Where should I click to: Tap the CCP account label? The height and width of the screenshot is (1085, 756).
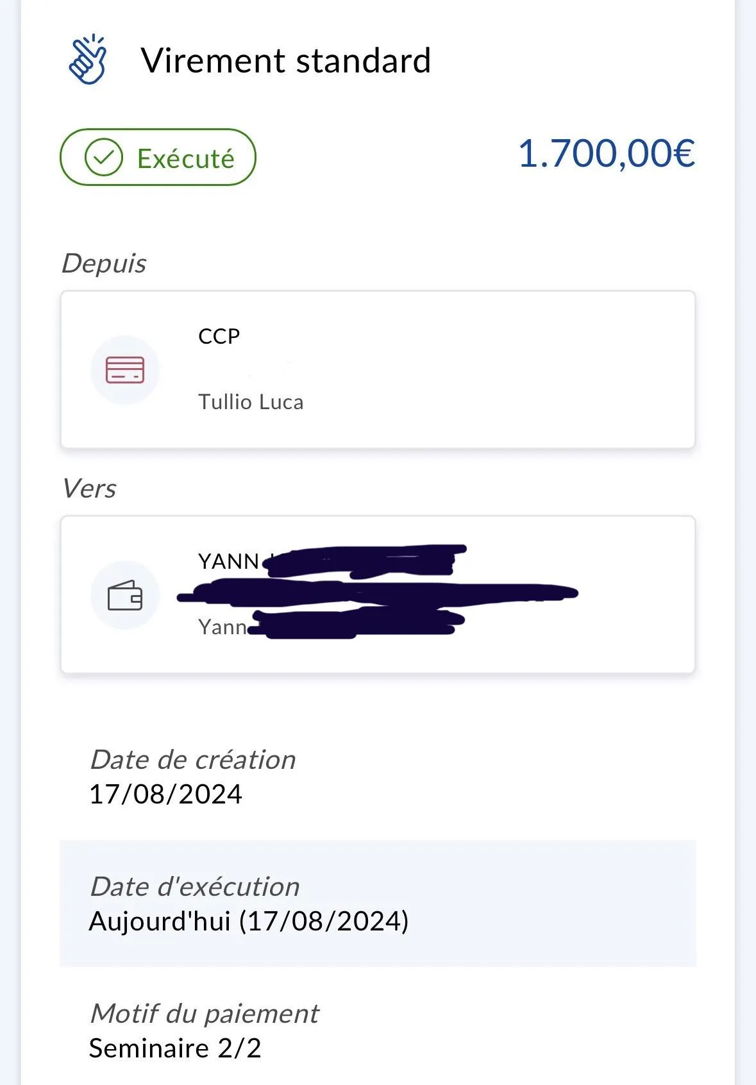click(x=219, y=336)
